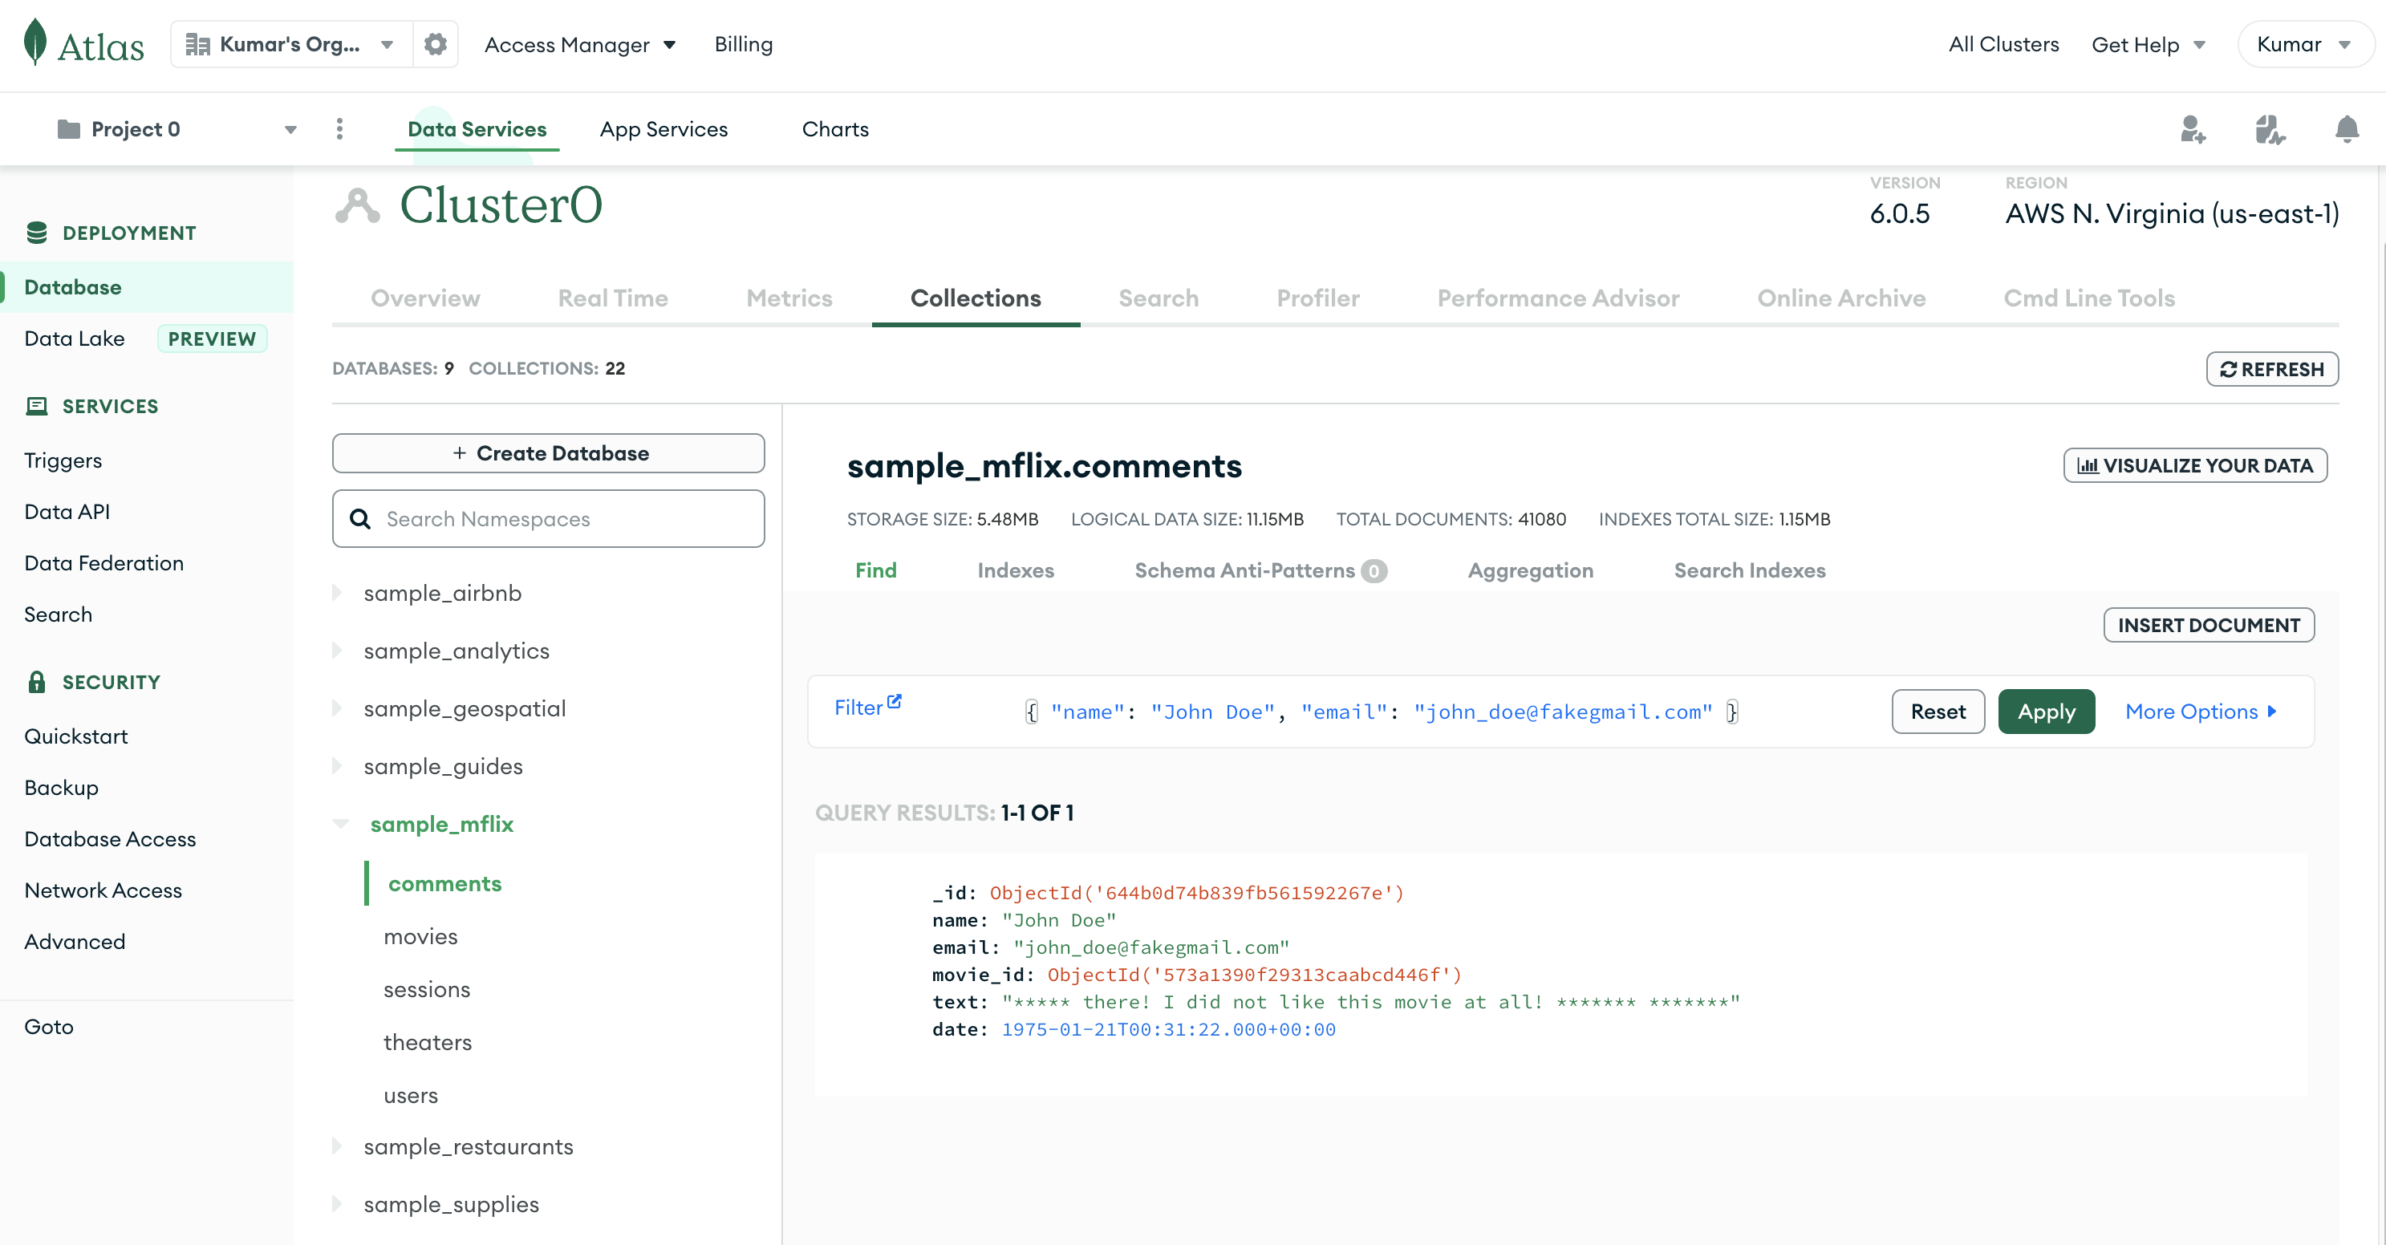Open the project activity feed icon
This screenshot has height=1245, width=2386.
(x=2270, y=129)
